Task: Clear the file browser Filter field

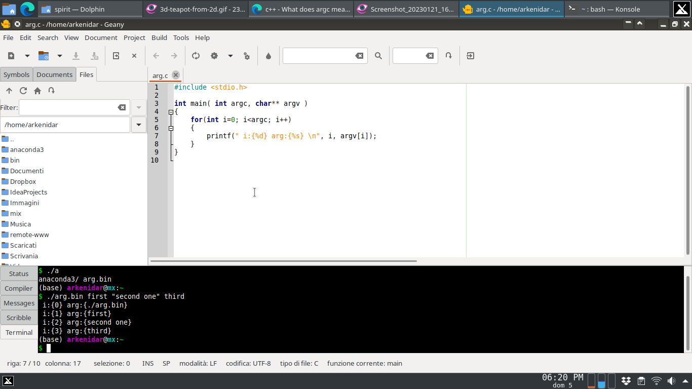Action: click(122, 107)
